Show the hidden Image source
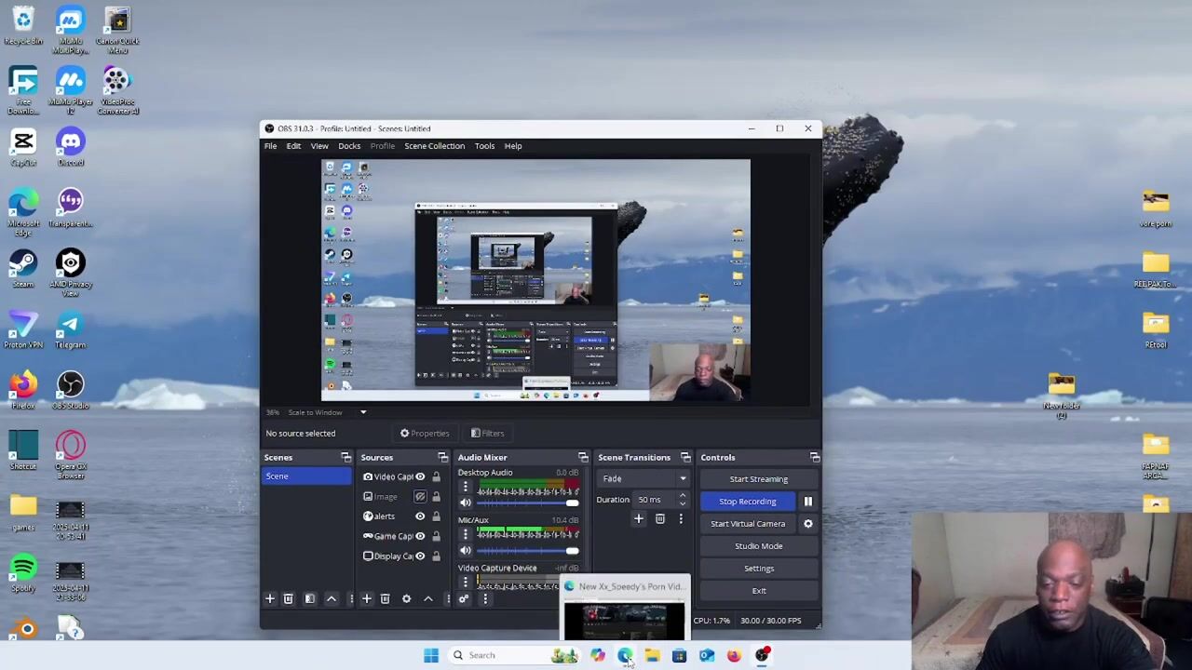The height and width of the screenshot is (670, 1192). click(420, 497)
